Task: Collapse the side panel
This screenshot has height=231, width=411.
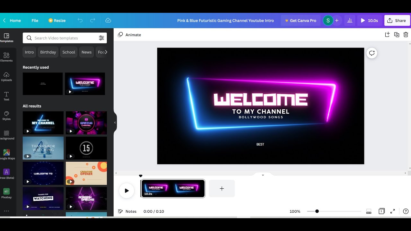Action: (x=115, y=123)
